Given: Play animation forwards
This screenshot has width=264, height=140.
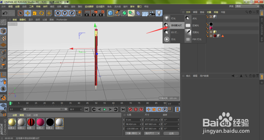Looking at the screenshot, I should (x=105, y=109).
